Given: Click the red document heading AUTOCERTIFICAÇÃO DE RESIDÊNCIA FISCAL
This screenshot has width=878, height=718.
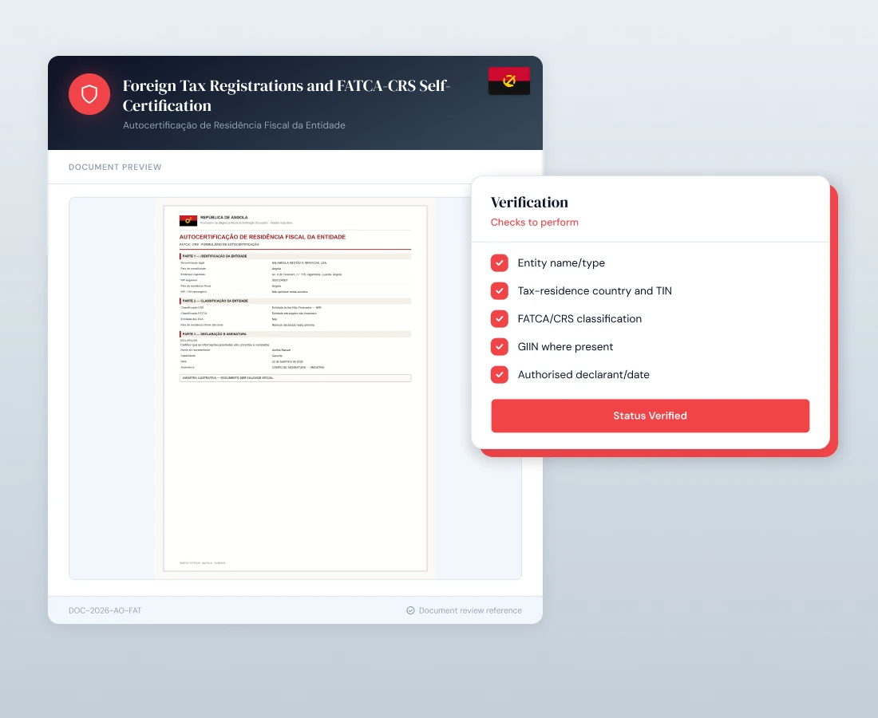Looking at the screenshot, I should click(262, 237).
